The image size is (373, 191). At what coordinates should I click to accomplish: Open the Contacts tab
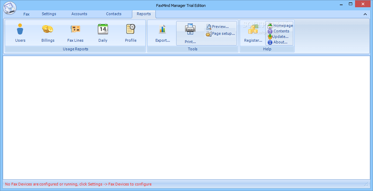(114, 14)
